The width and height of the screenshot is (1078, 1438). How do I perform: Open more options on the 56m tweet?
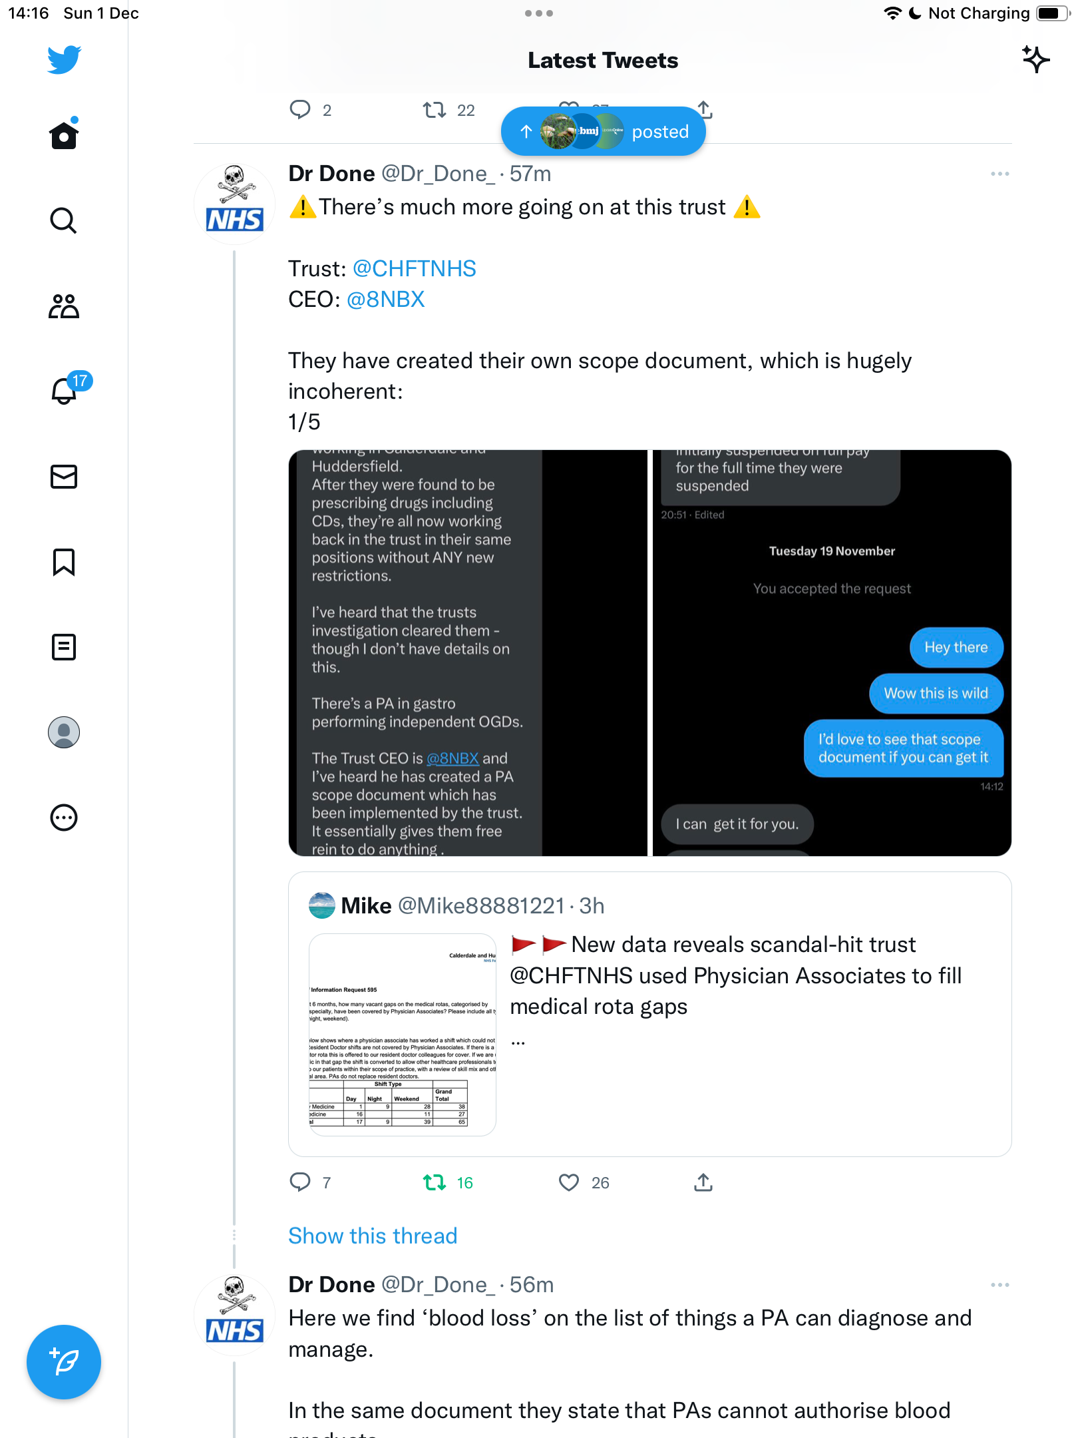999,1285
